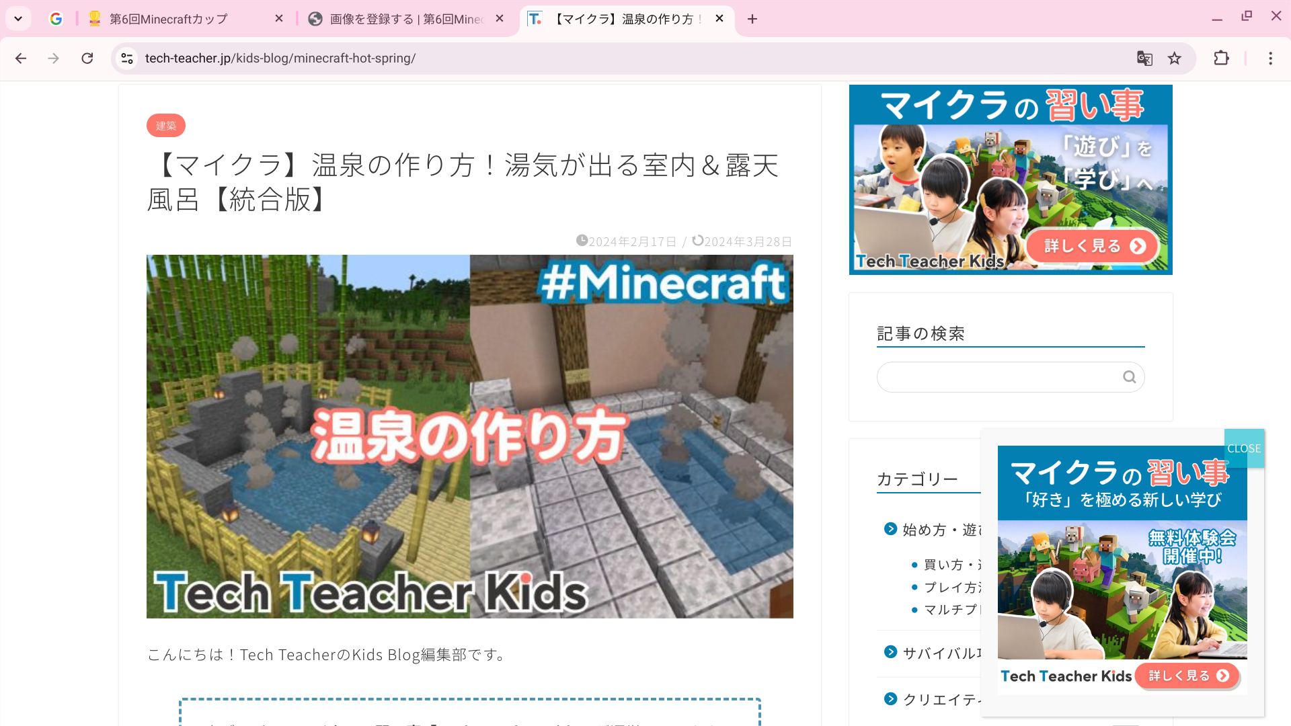Switch to 第6回Minecraftカップ tab
This screenshot has width=1291, height=726.
point(185,19)
